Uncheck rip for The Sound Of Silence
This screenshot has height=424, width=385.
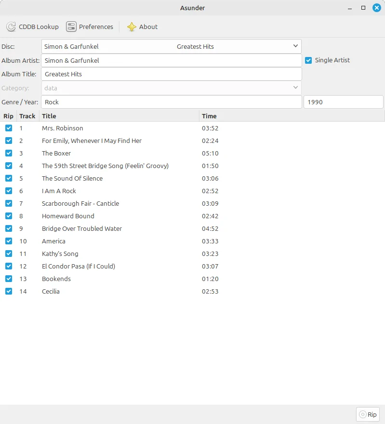tap(9, 178)
